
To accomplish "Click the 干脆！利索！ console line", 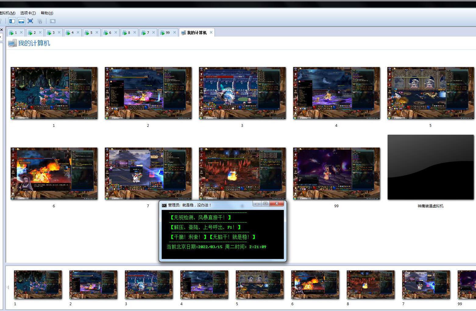I will tap(188, 237).
